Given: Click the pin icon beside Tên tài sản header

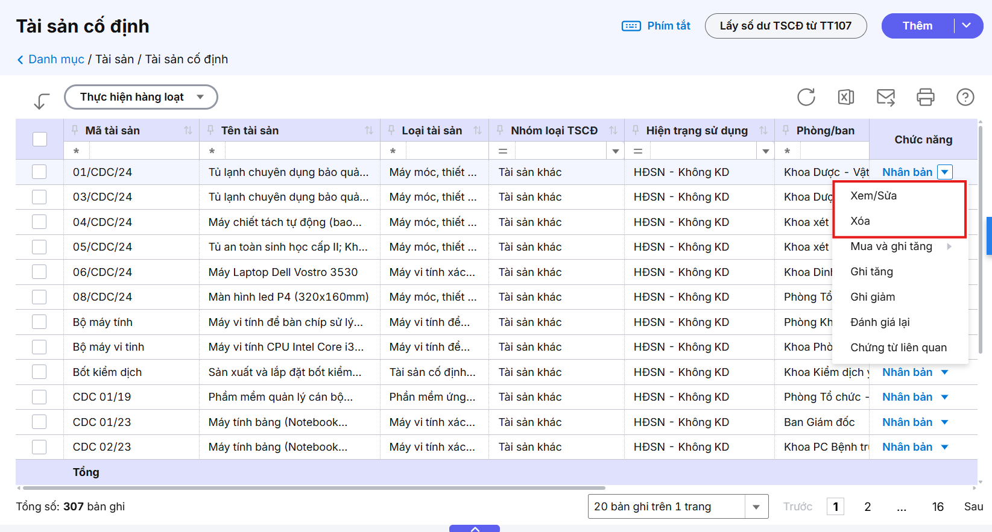Looking at the screenshot, I should coord(210,130).
